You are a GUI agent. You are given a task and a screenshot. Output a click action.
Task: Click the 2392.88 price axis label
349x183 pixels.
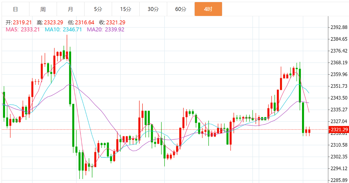[x=339, y=27]
